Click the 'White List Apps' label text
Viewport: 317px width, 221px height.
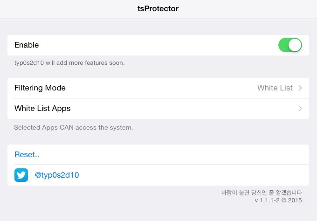coord(42,109)
